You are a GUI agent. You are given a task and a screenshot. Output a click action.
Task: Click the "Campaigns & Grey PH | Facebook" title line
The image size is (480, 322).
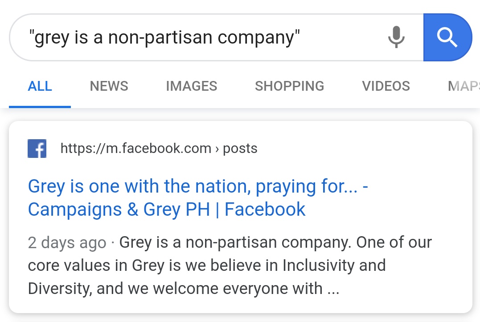point(167,209)
